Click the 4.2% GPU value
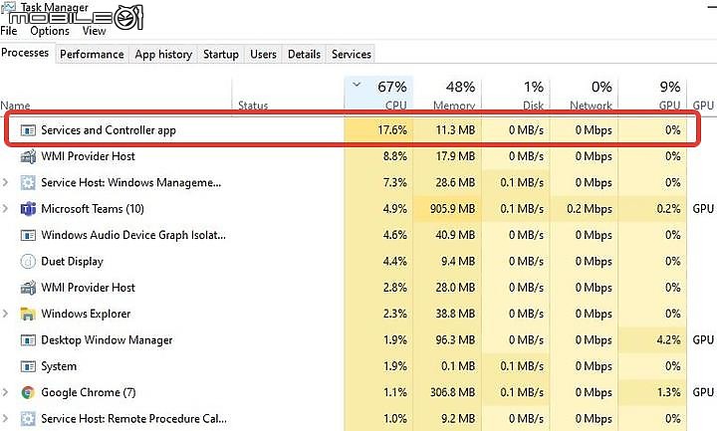Viewport: 717px width, 431px height. [x=668, y=340]
